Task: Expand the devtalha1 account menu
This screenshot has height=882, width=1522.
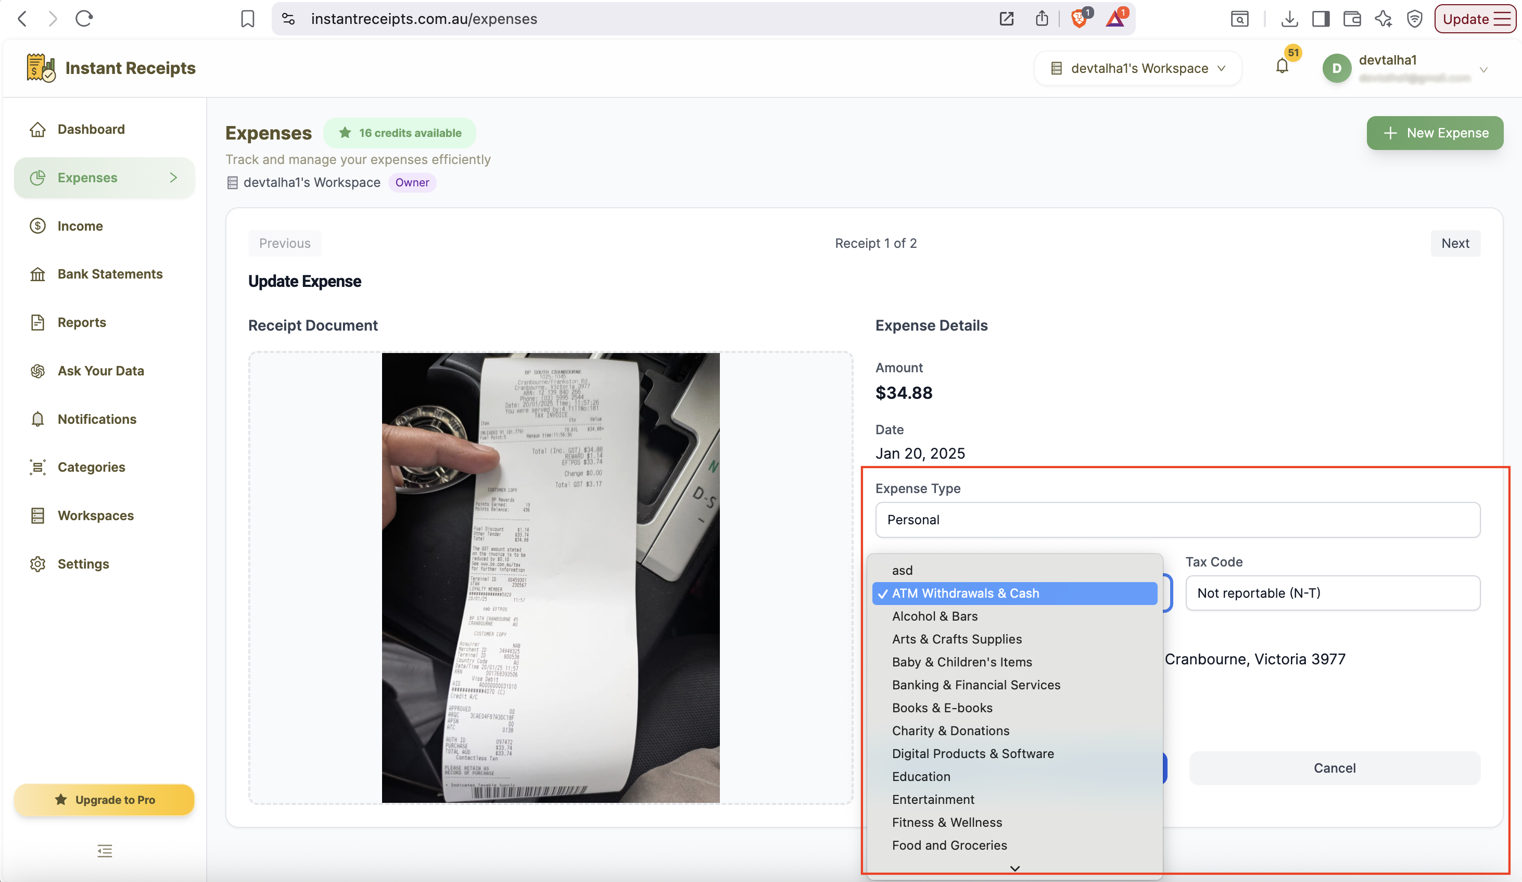Action: [1483, 69]
